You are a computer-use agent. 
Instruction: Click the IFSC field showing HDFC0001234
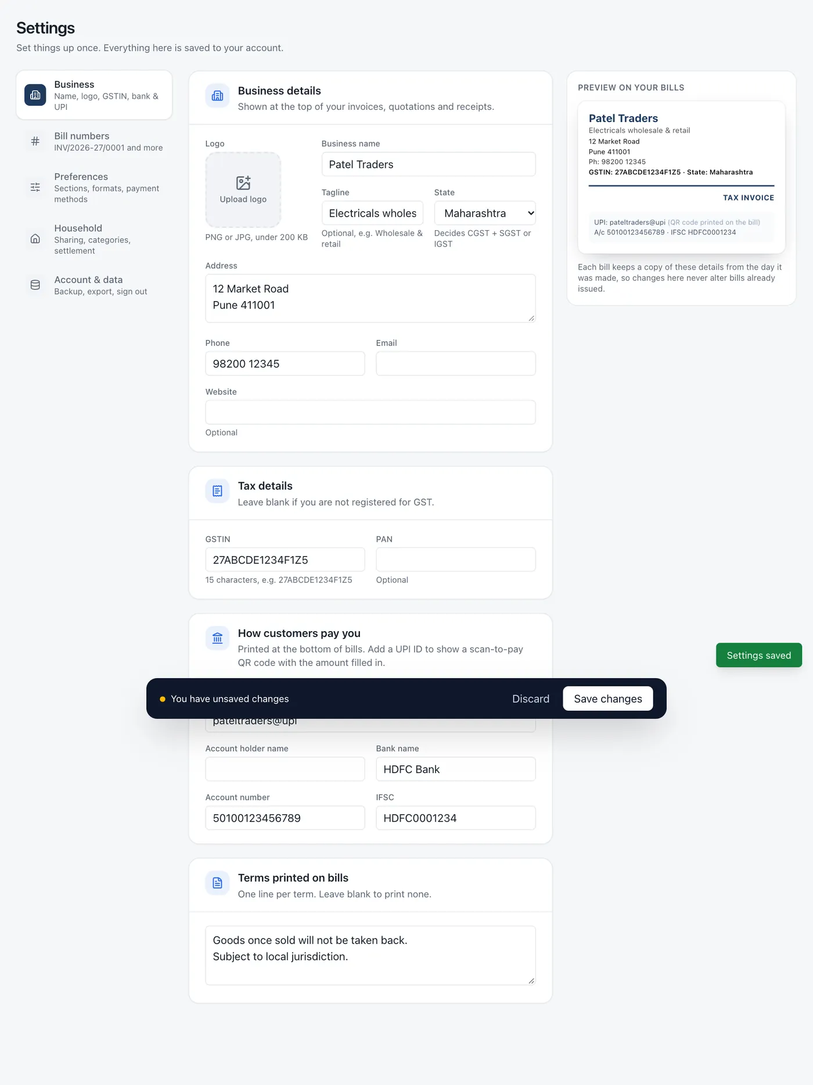[x=456, y=818]
